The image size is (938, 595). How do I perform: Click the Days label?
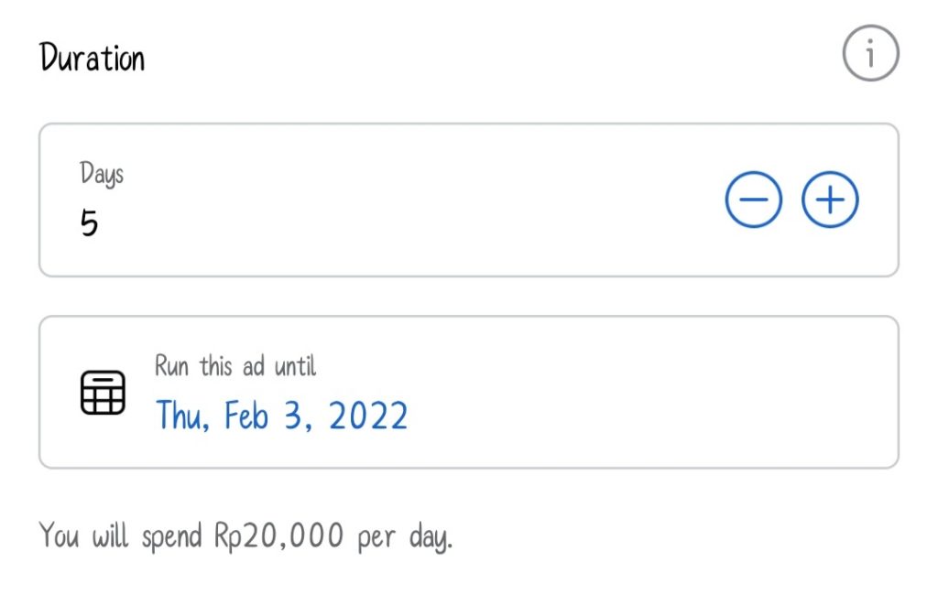pos(102,174)
